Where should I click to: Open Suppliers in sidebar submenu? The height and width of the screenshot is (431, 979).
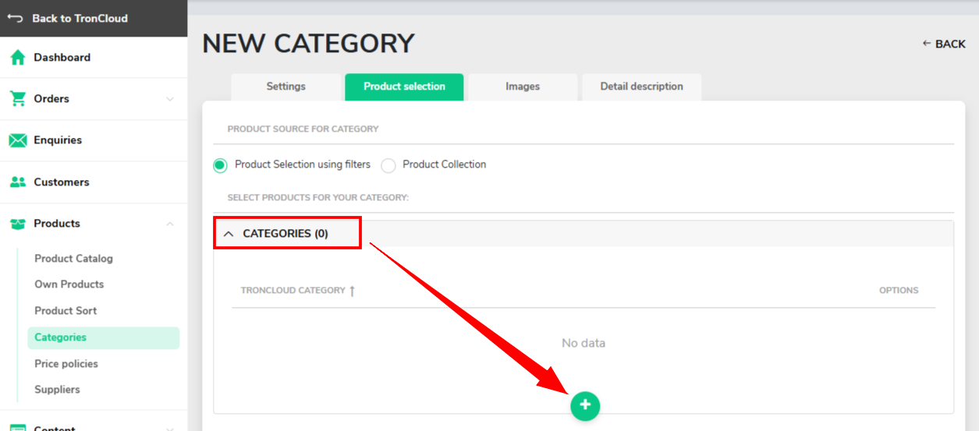57,390
